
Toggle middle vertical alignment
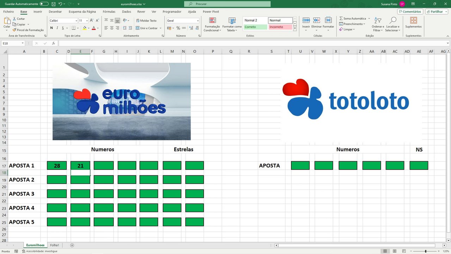112,20
